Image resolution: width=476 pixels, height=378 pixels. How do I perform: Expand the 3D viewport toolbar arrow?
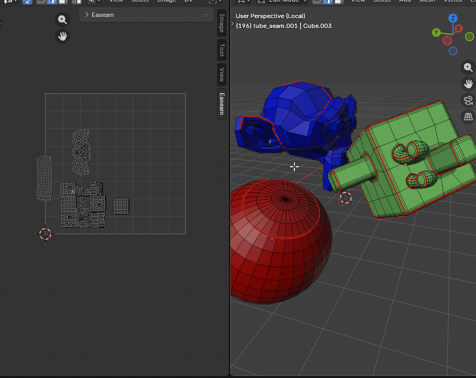click(233, 24)
